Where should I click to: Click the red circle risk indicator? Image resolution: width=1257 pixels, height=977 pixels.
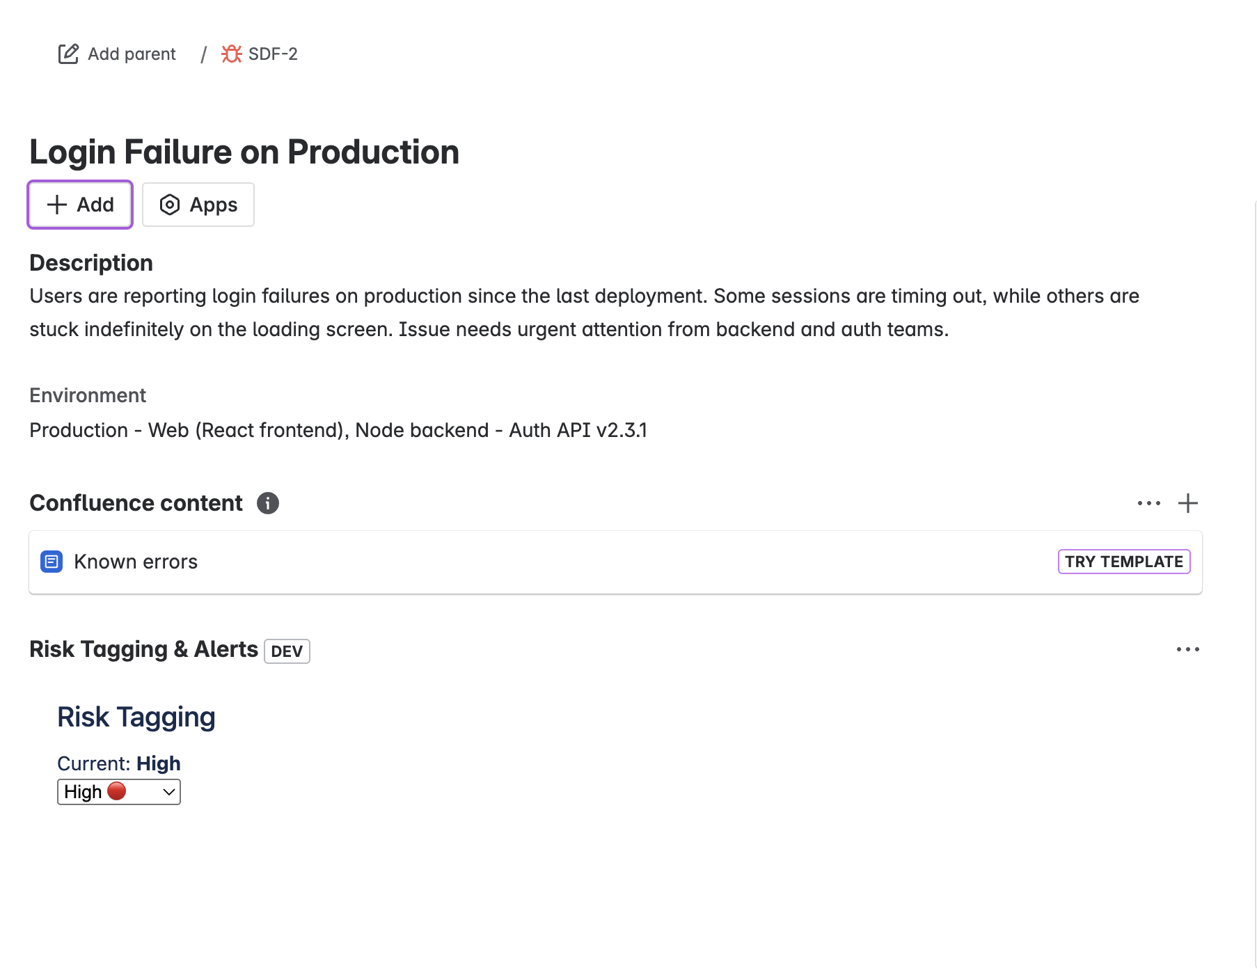click(x=117, y=791)
